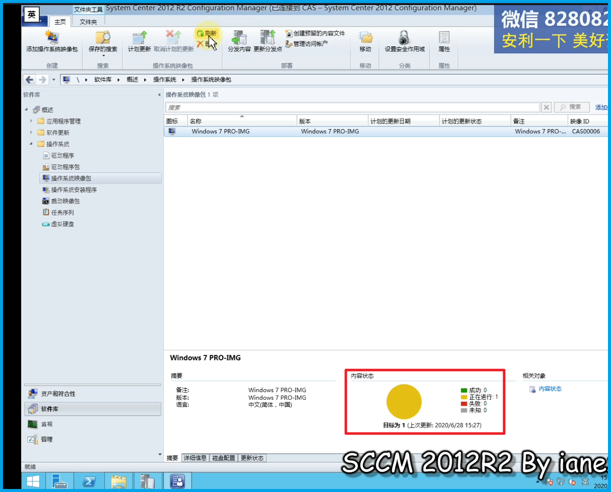611x492 pixels.
Task: Open 管理 workspace
Action: [x=93, y=440]
